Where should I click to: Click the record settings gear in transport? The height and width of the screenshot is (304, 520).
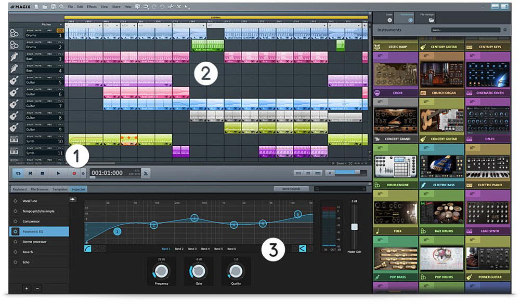point(83,173)
